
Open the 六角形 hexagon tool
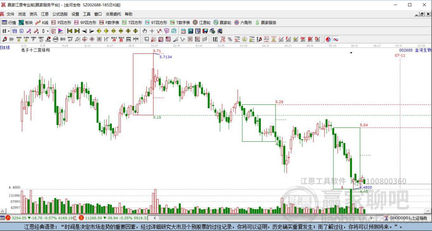tap(243, 23)
